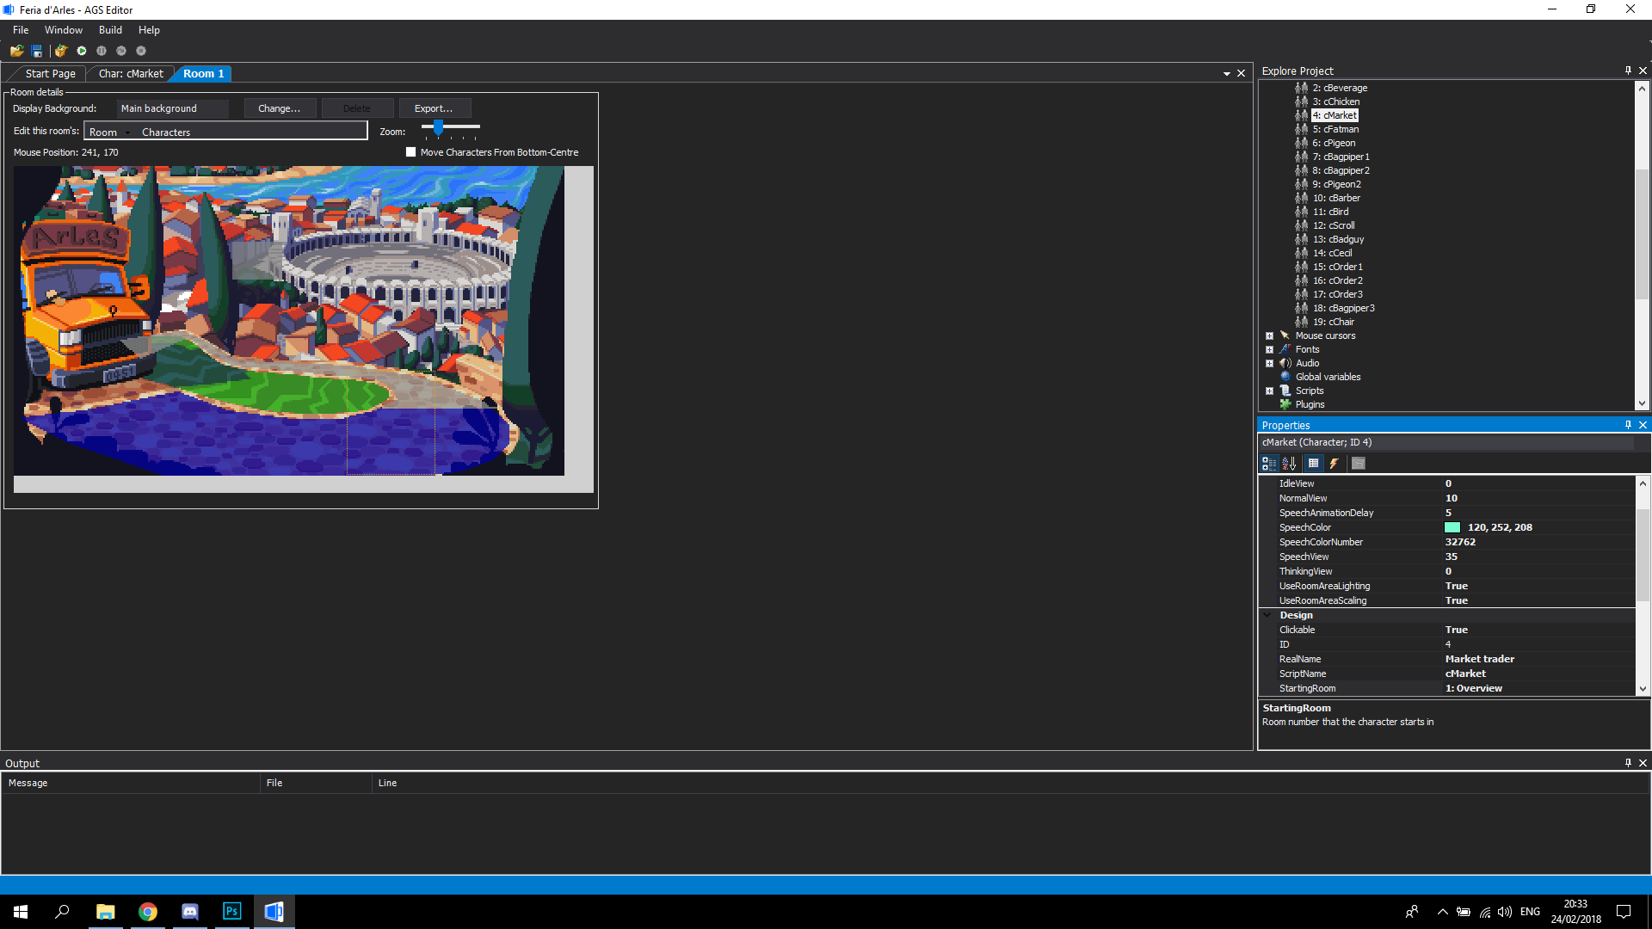Click the Message column header in Output
Screen dimensions: 1652x929
tap(131, 783)
